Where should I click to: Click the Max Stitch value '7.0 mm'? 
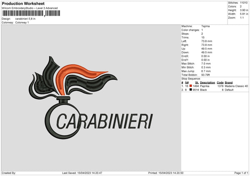tap(206, 64)
